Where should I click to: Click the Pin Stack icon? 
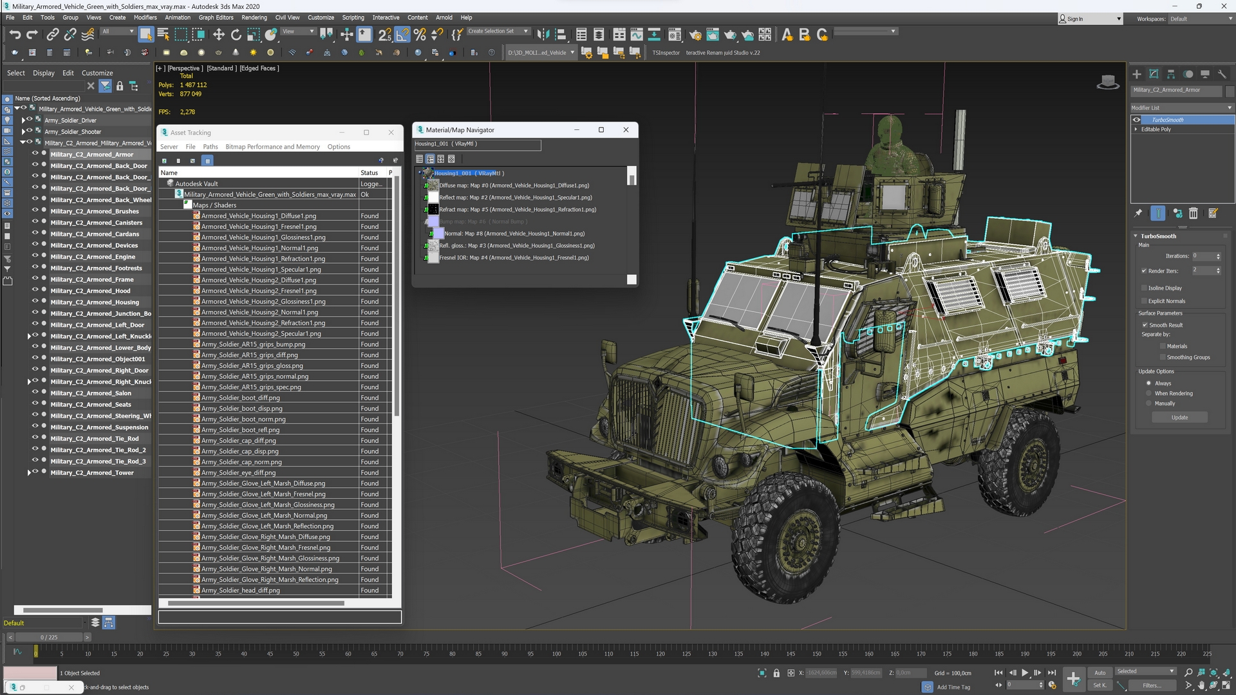[1138, 214]
